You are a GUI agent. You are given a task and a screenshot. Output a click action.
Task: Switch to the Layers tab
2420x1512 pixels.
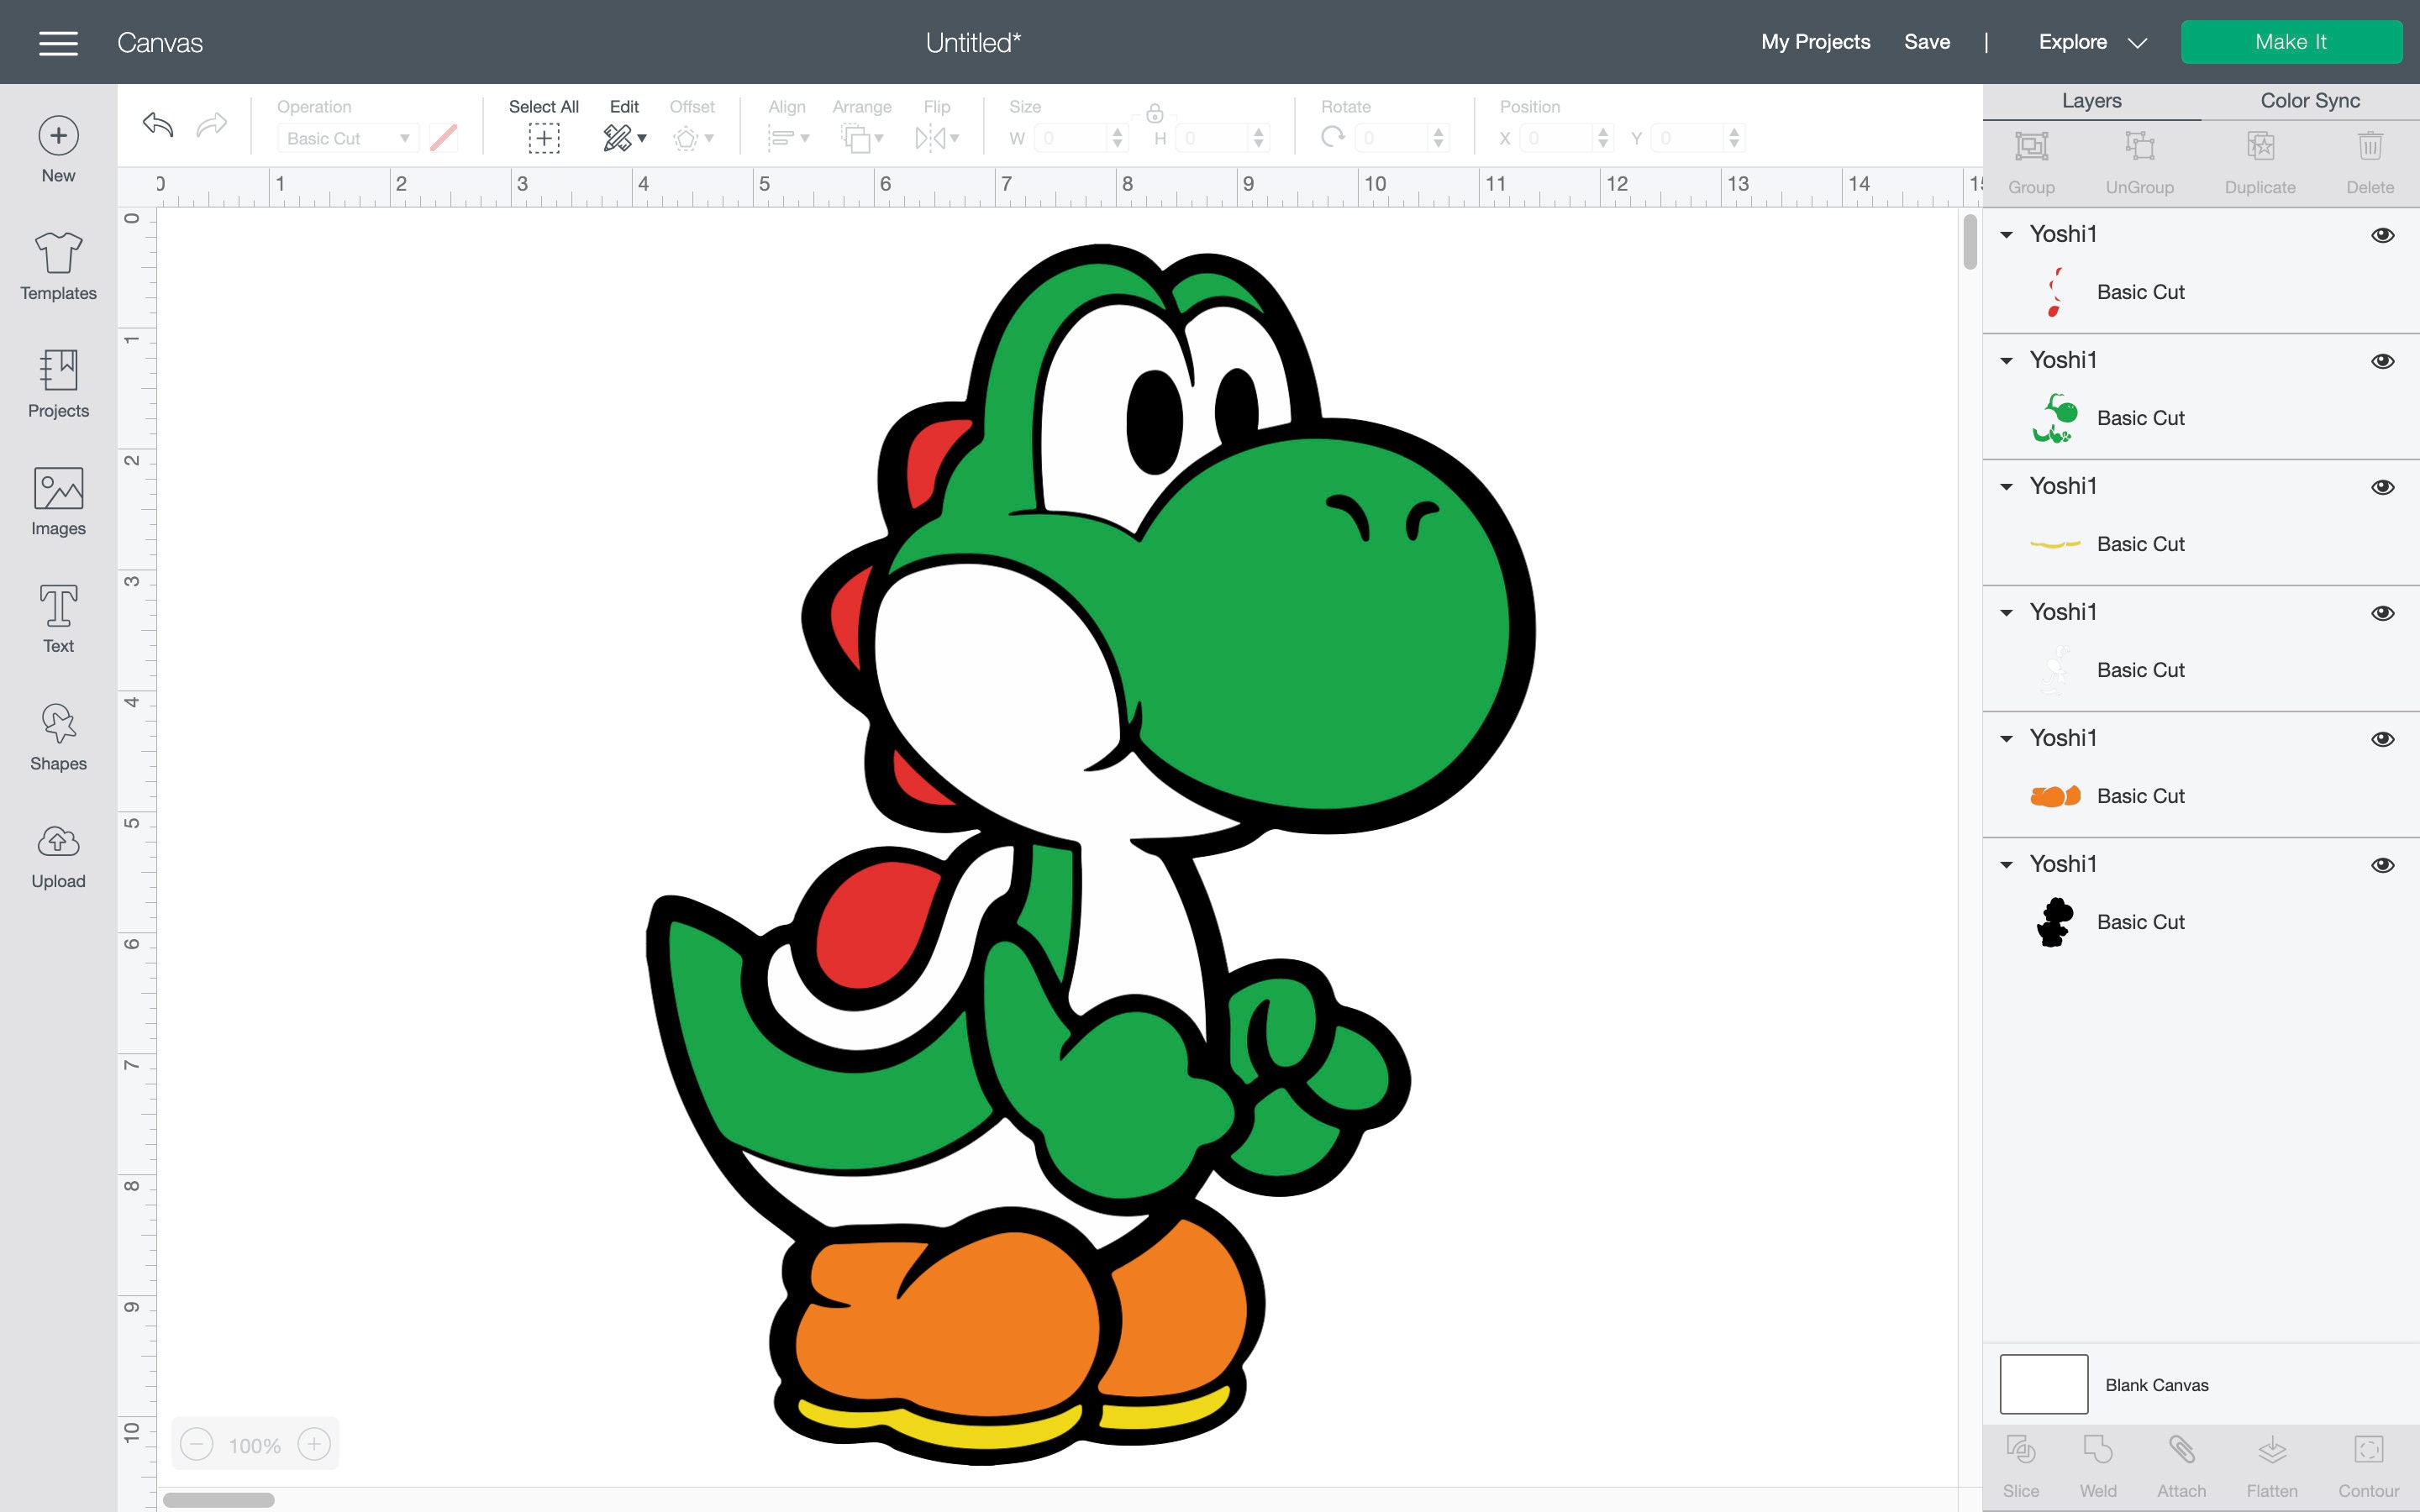click(x=2091, y=101)
